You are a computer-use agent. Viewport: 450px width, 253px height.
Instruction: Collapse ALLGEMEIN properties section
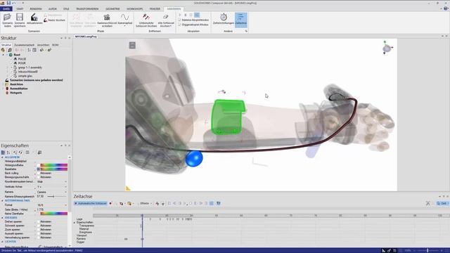[x=2, y=157]
